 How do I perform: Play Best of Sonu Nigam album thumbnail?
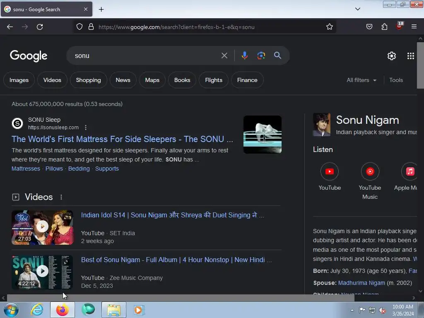42,272
